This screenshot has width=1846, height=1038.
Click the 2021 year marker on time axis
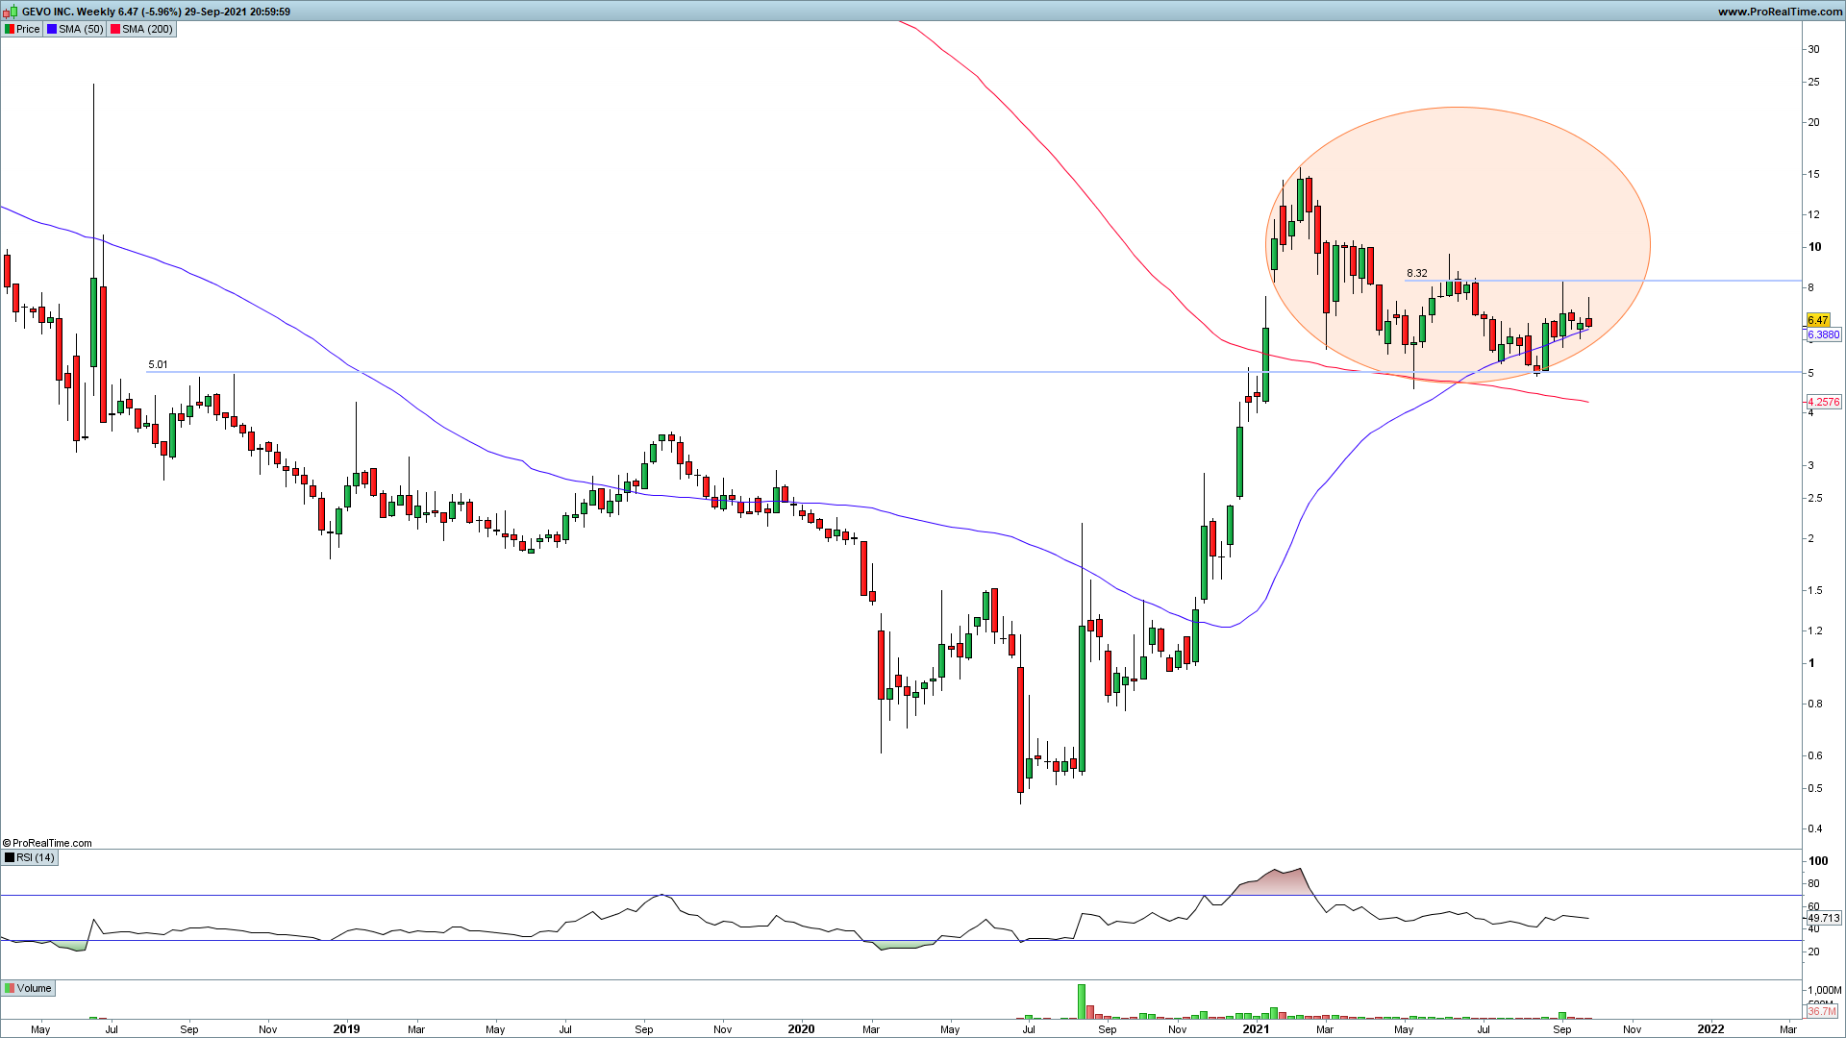coord(1255,1028)
